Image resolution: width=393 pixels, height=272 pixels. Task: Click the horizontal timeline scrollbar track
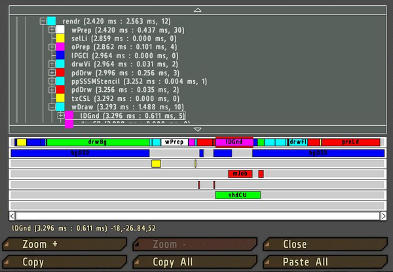coord(196,216)
